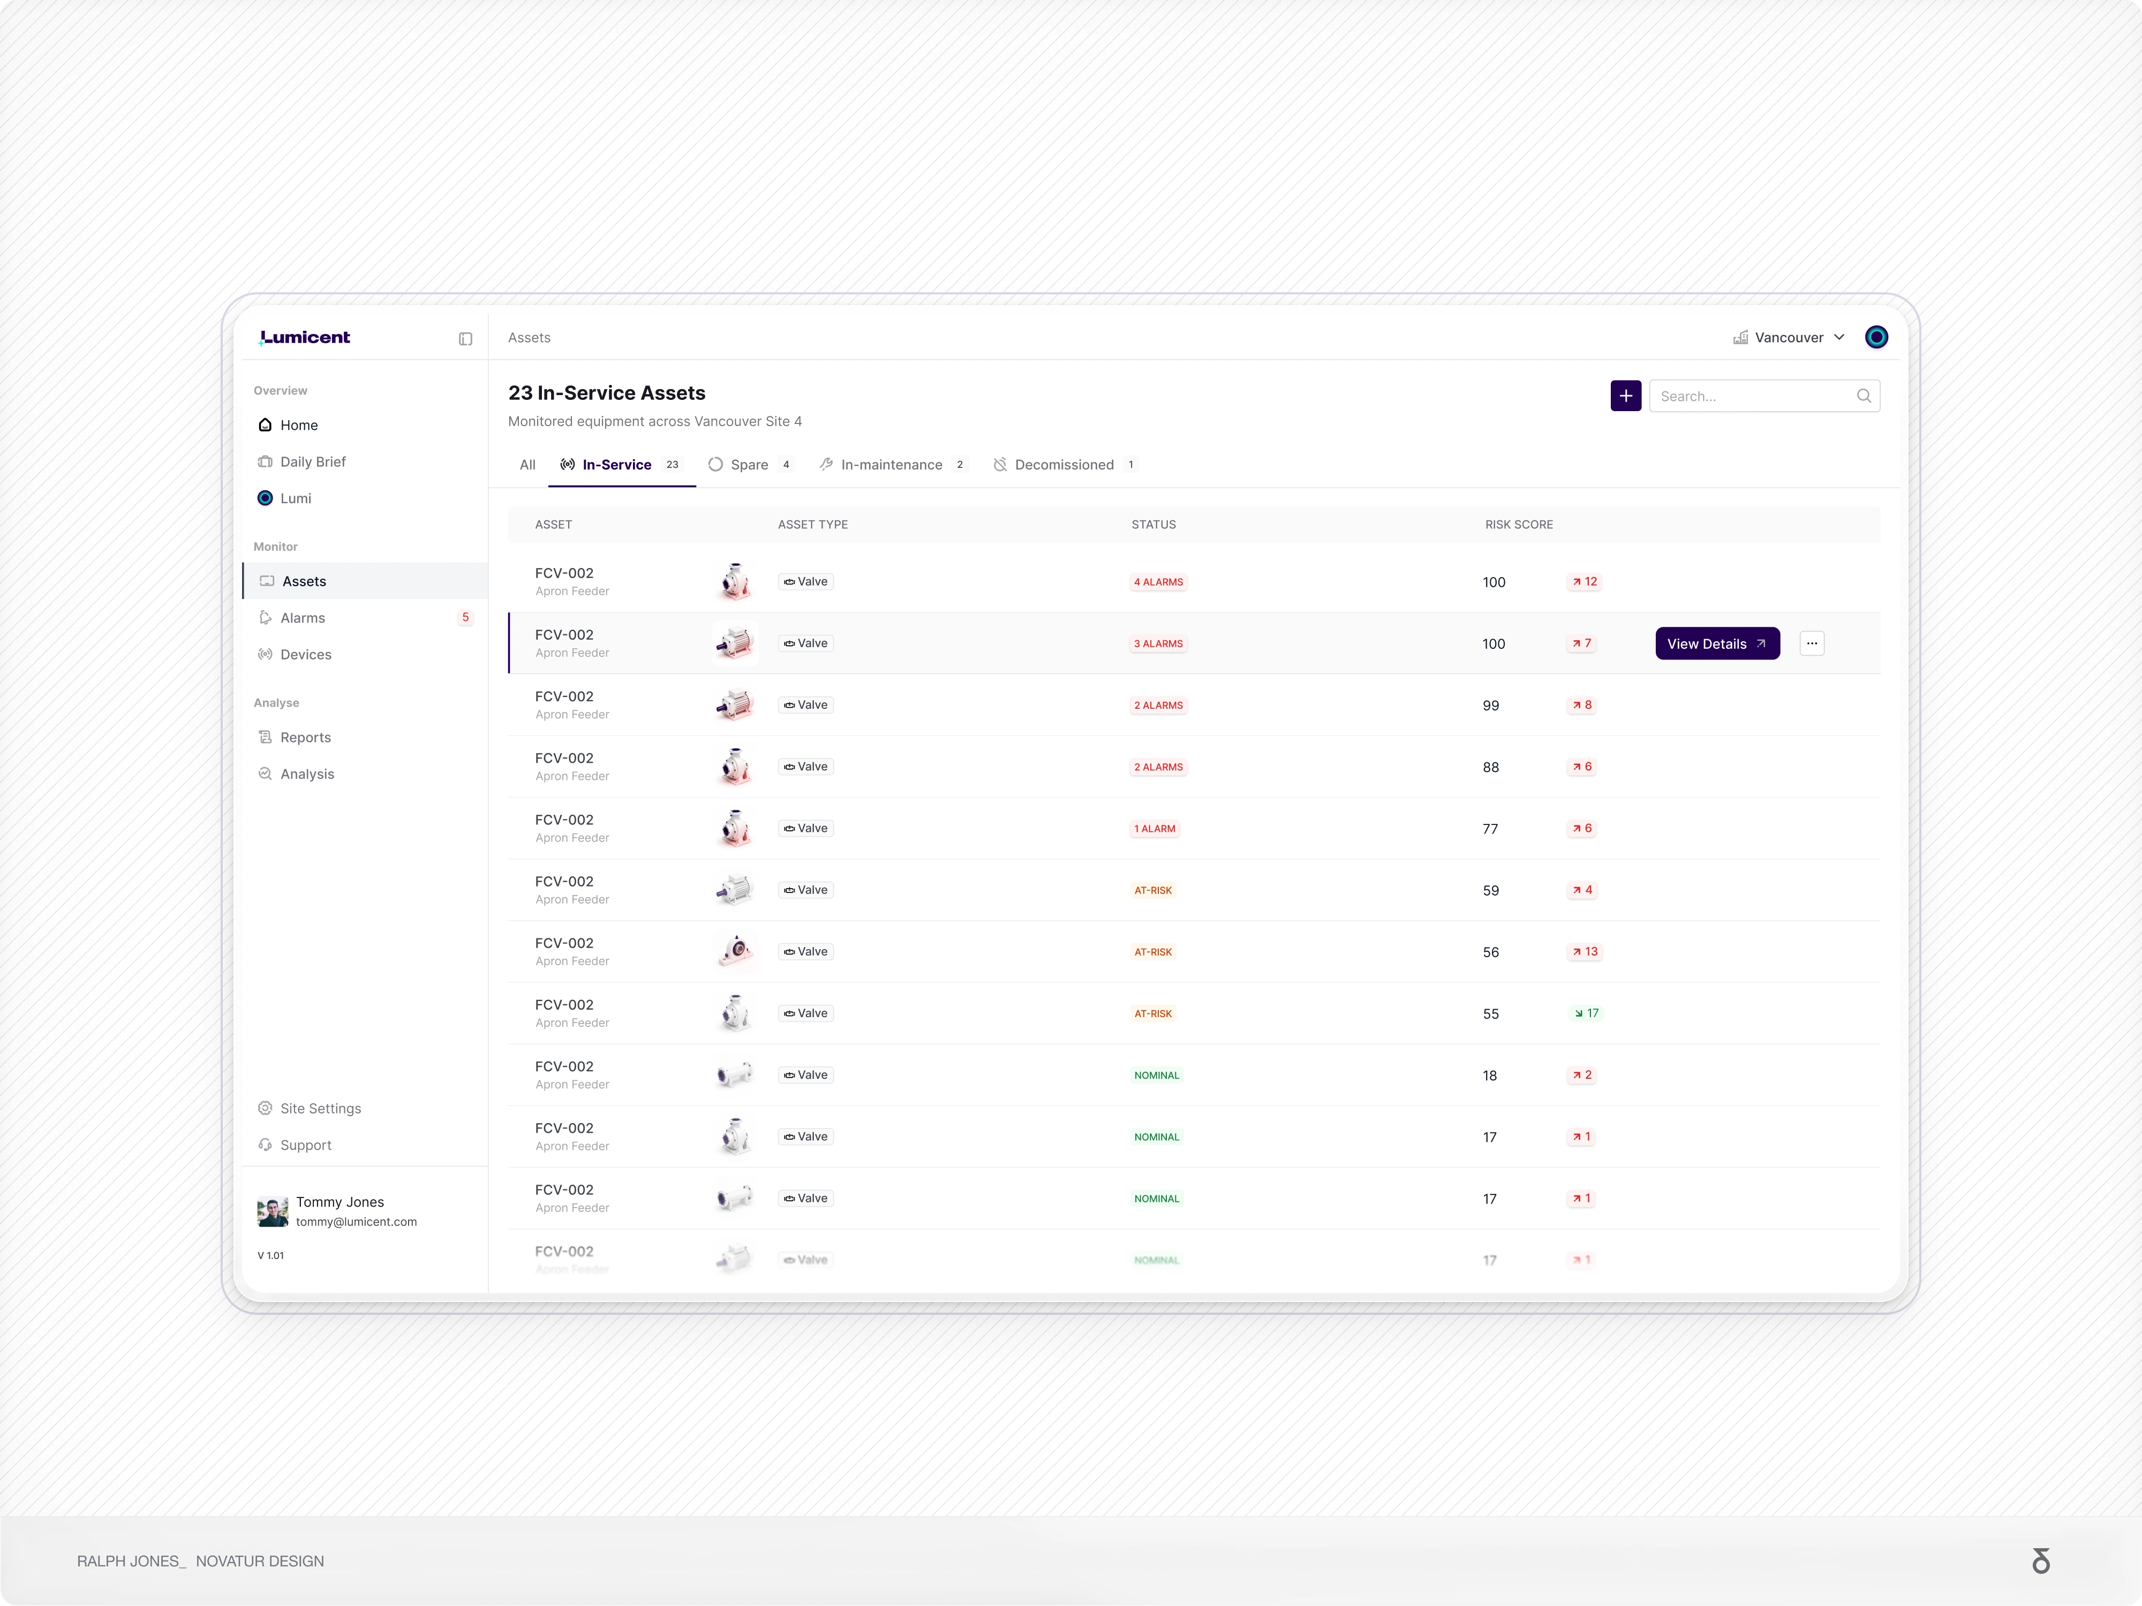Sort by the RISK SCORE column header
The image size is (2142, 1606).
point(1518,525)
